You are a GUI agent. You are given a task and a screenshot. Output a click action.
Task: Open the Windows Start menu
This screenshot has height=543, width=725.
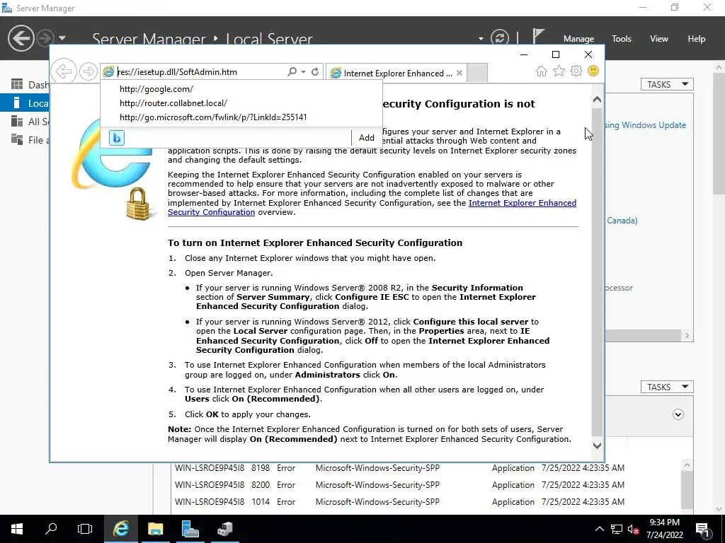(17, 529)
